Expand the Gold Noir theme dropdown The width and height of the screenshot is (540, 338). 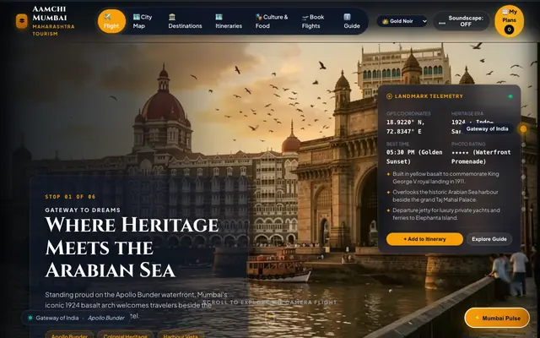tap(402, 21)
